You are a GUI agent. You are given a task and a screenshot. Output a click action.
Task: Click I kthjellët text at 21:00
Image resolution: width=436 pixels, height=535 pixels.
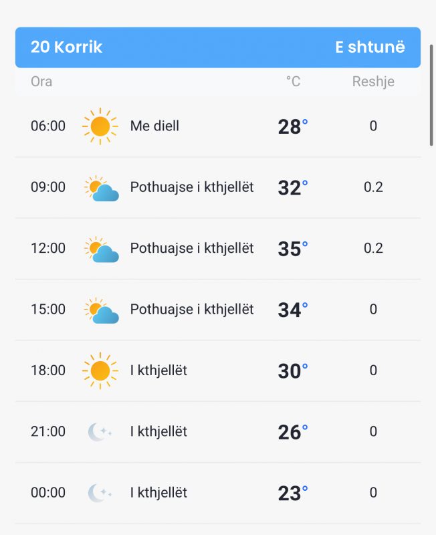[158, 431]
